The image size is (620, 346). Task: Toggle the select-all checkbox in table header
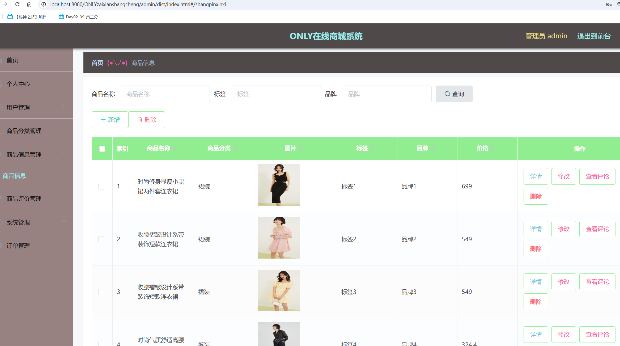pos(102,149)
